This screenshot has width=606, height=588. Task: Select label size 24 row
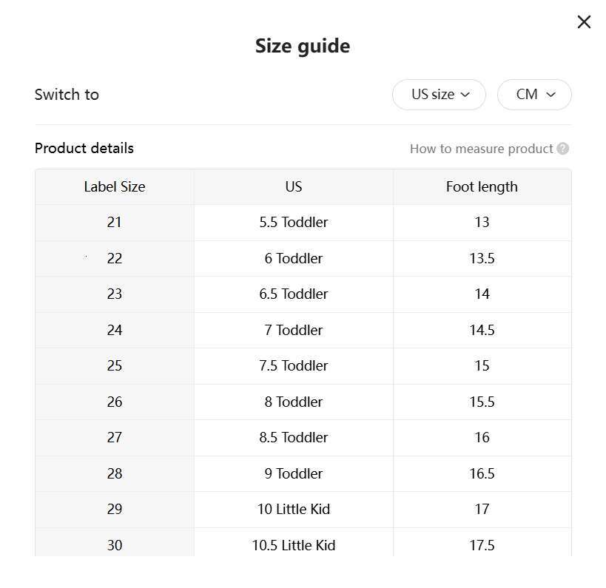[x=303, y=331]
